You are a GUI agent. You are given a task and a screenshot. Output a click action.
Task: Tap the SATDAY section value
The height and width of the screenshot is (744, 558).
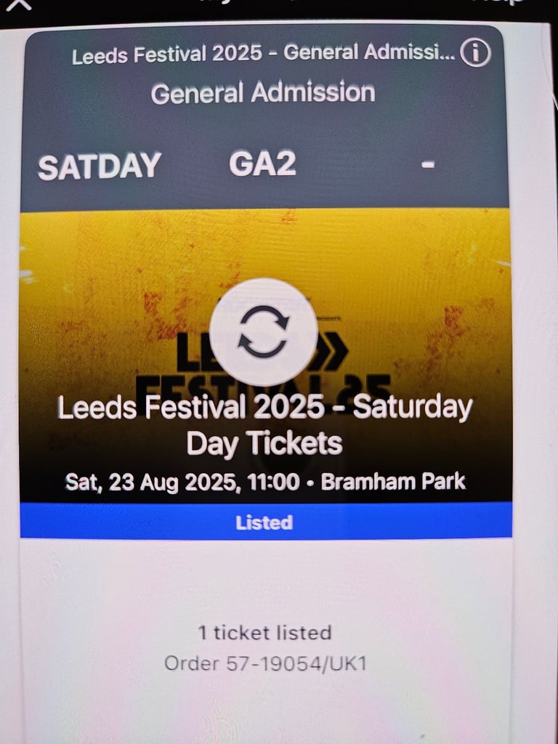100,166
